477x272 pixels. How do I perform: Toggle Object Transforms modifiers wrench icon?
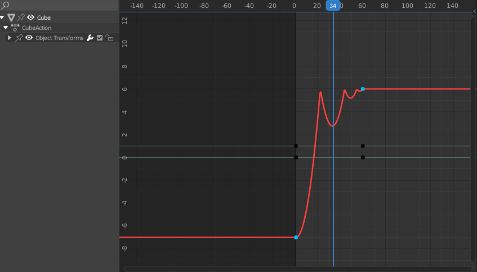pyautogui.click(x=90, y=38)
